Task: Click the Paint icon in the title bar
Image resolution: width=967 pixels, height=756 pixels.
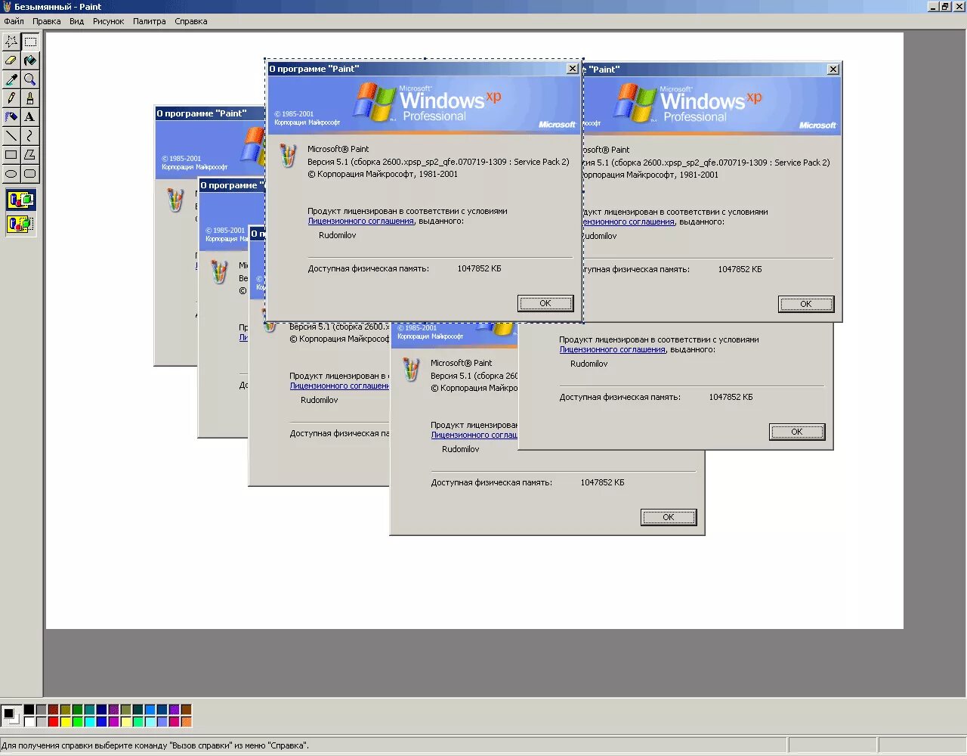Action: [x=7, y=7]
